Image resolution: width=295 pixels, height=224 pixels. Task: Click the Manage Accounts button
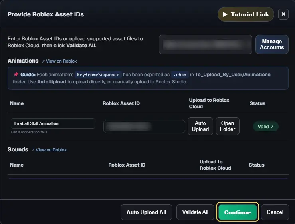click(272, 44)
